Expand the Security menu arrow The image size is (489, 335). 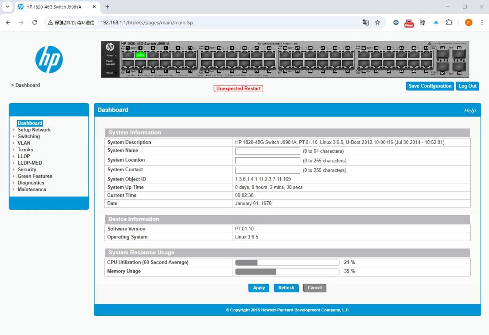(x=13, y=170)
